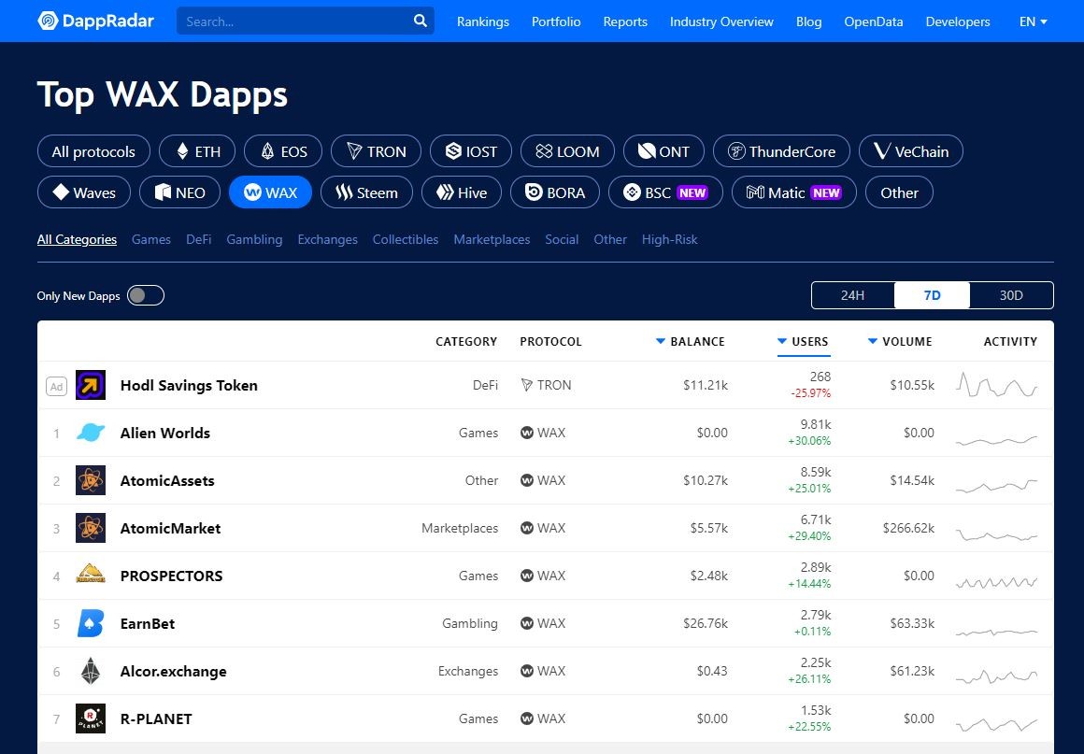The image size is (1084, 754).
Task: Toggle the Only New Dapps switch
Action: click(x=146, y=295)
